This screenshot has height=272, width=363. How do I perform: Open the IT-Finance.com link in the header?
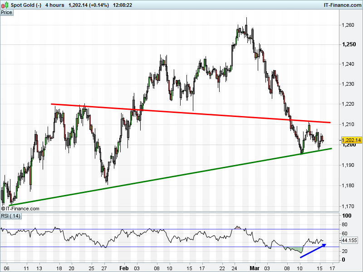[343, 5]
